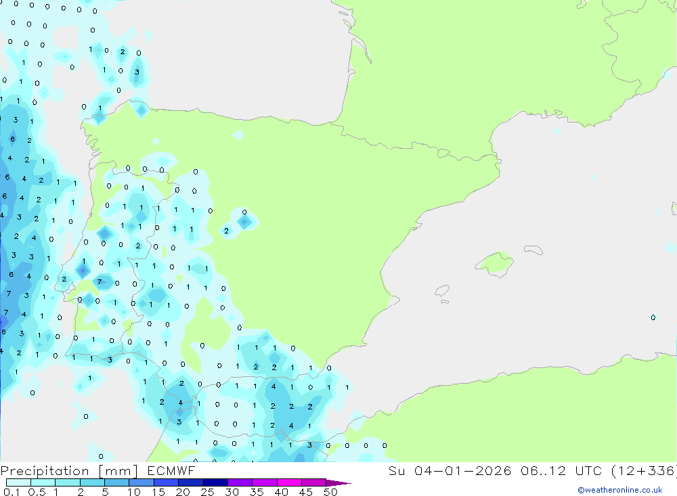
Task: Click the Menorca island outline east of Mallorca
Action: pyautogui.click(x=533, y=250)
